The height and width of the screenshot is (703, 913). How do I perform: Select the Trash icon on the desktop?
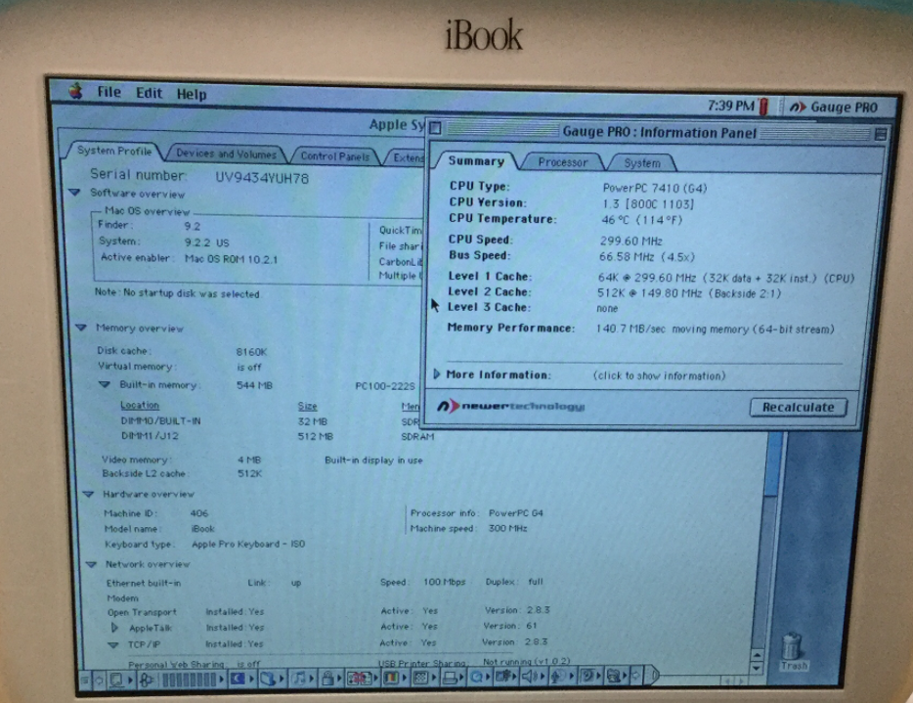(x=793, y=650)
